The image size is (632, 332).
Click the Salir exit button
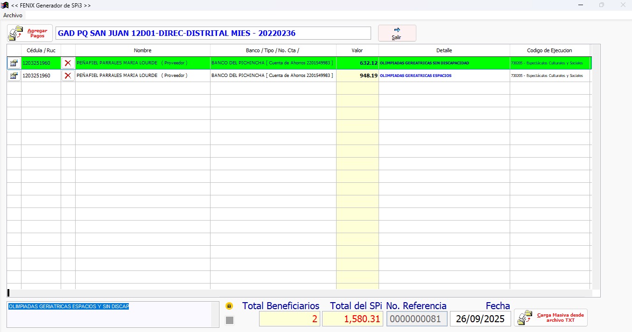point(397,33)
